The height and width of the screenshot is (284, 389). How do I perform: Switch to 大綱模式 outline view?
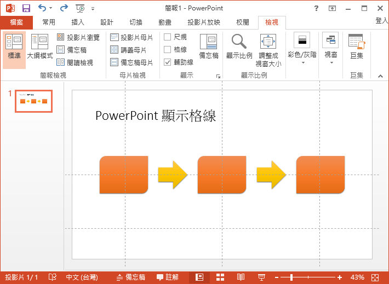(39, 47)
